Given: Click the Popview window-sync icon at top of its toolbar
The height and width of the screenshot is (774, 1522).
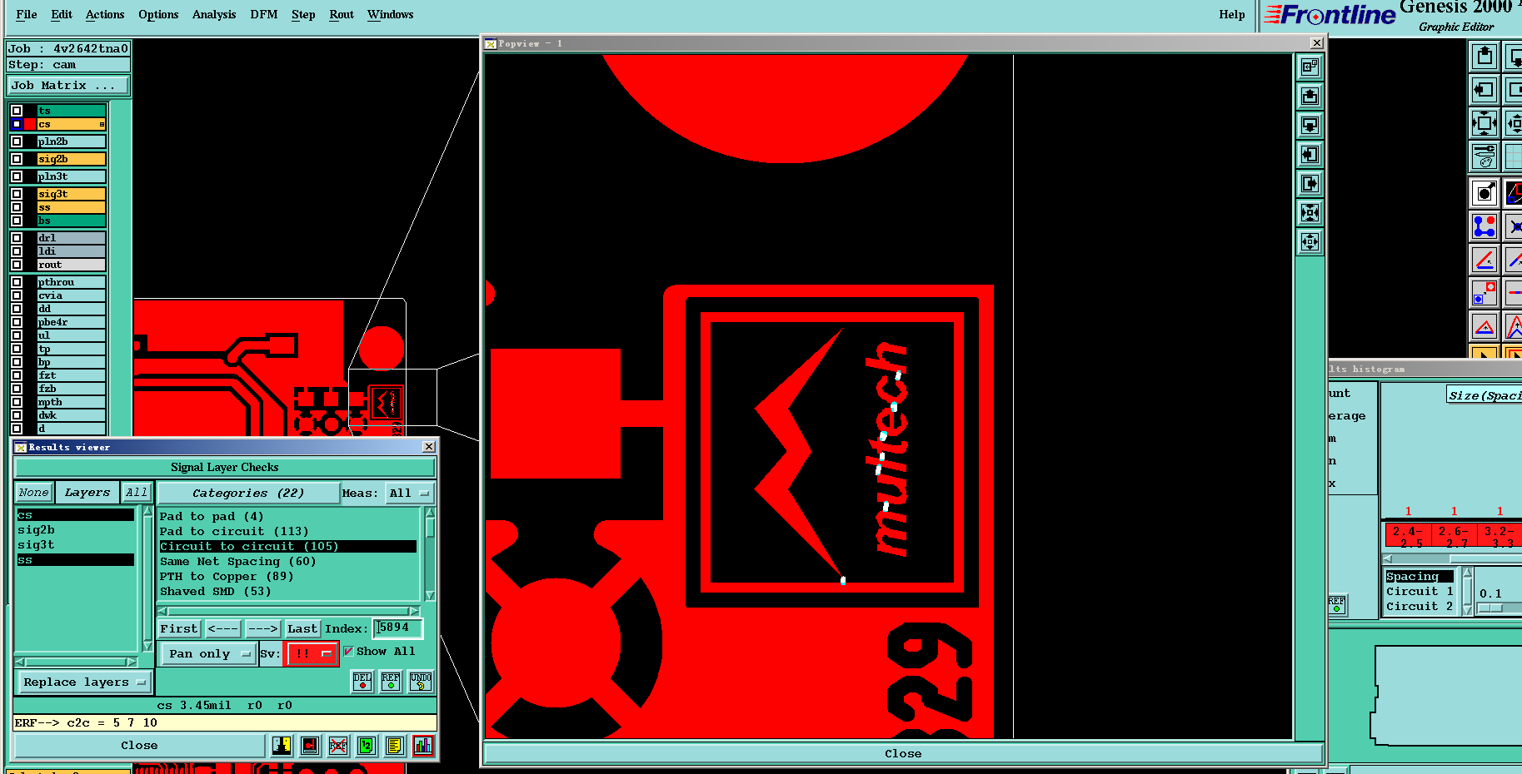Looking at the screenshot, I should (1310, 67).
